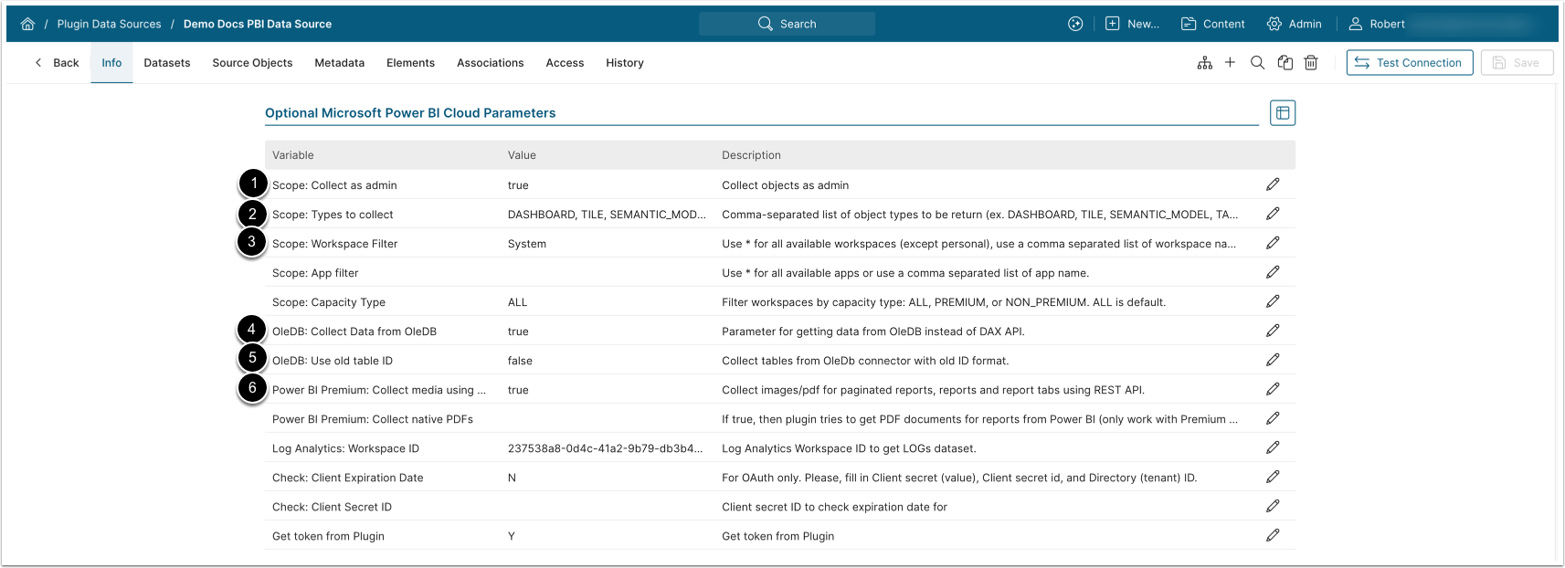
Task: Open the Source Objects tab
Action: 252,63
